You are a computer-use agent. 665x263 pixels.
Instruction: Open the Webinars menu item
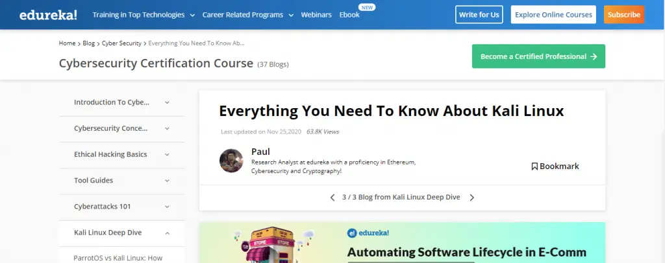[x=316, y=14]
